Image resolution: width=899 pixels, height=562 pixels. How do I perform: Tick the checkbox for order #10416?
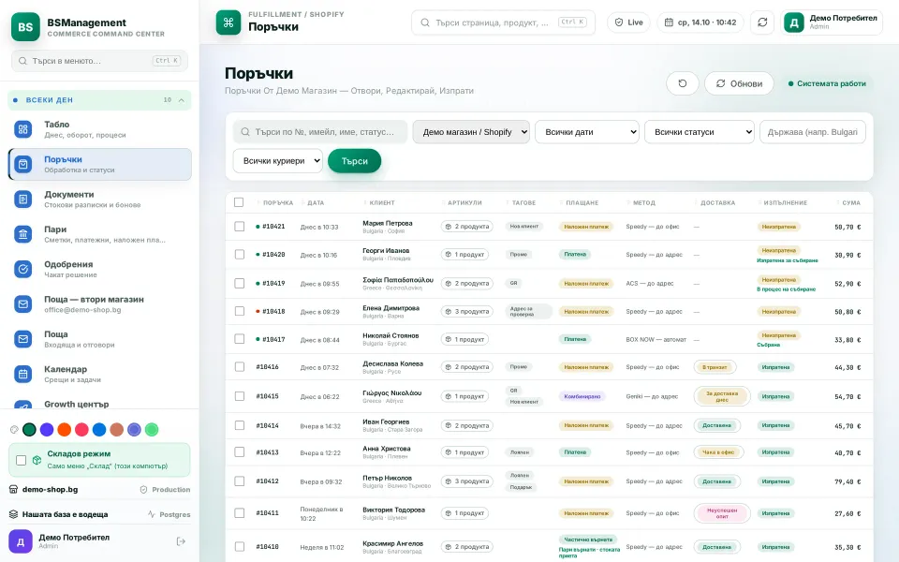tap(240, 366)
